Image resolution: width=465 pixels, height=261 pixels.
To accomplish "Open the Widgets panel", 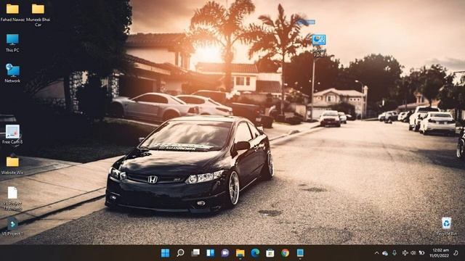I will click(210, 253).
